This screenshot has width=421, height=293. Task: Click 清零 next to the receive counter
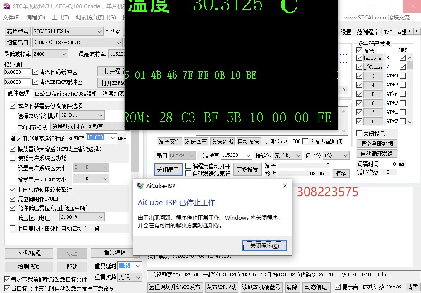(341, 173)
